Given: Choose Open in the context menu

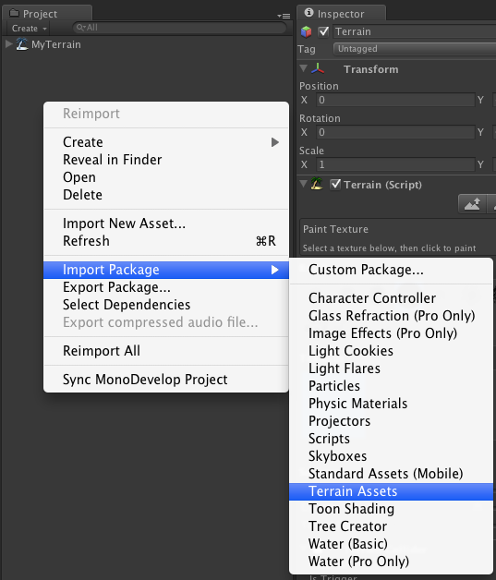Looking at the screenshot, I should pos(166,177).
